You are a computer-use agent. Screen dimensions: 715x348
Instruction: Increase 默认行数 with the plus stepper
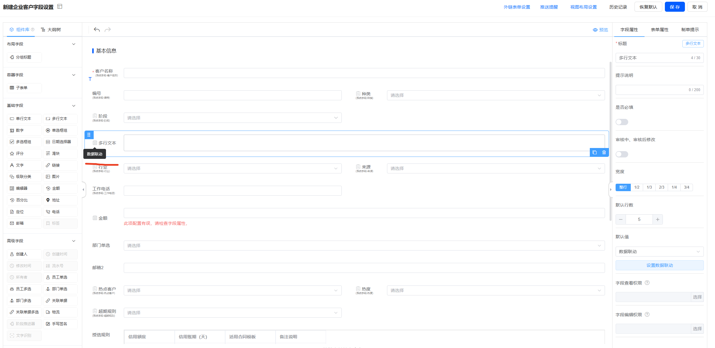click(x=658, y=219)
